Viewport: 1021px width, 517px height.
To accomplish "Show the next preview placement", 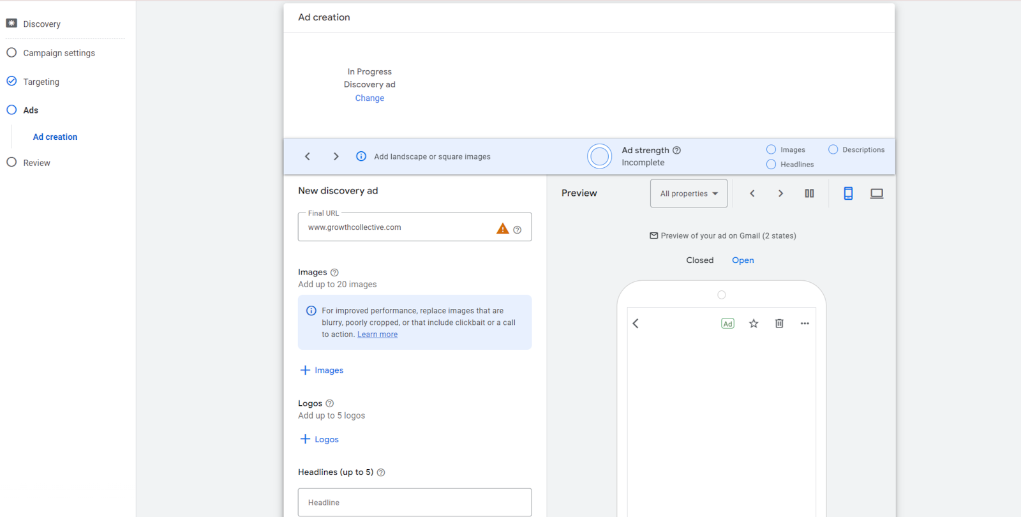I will click(780, 193).
